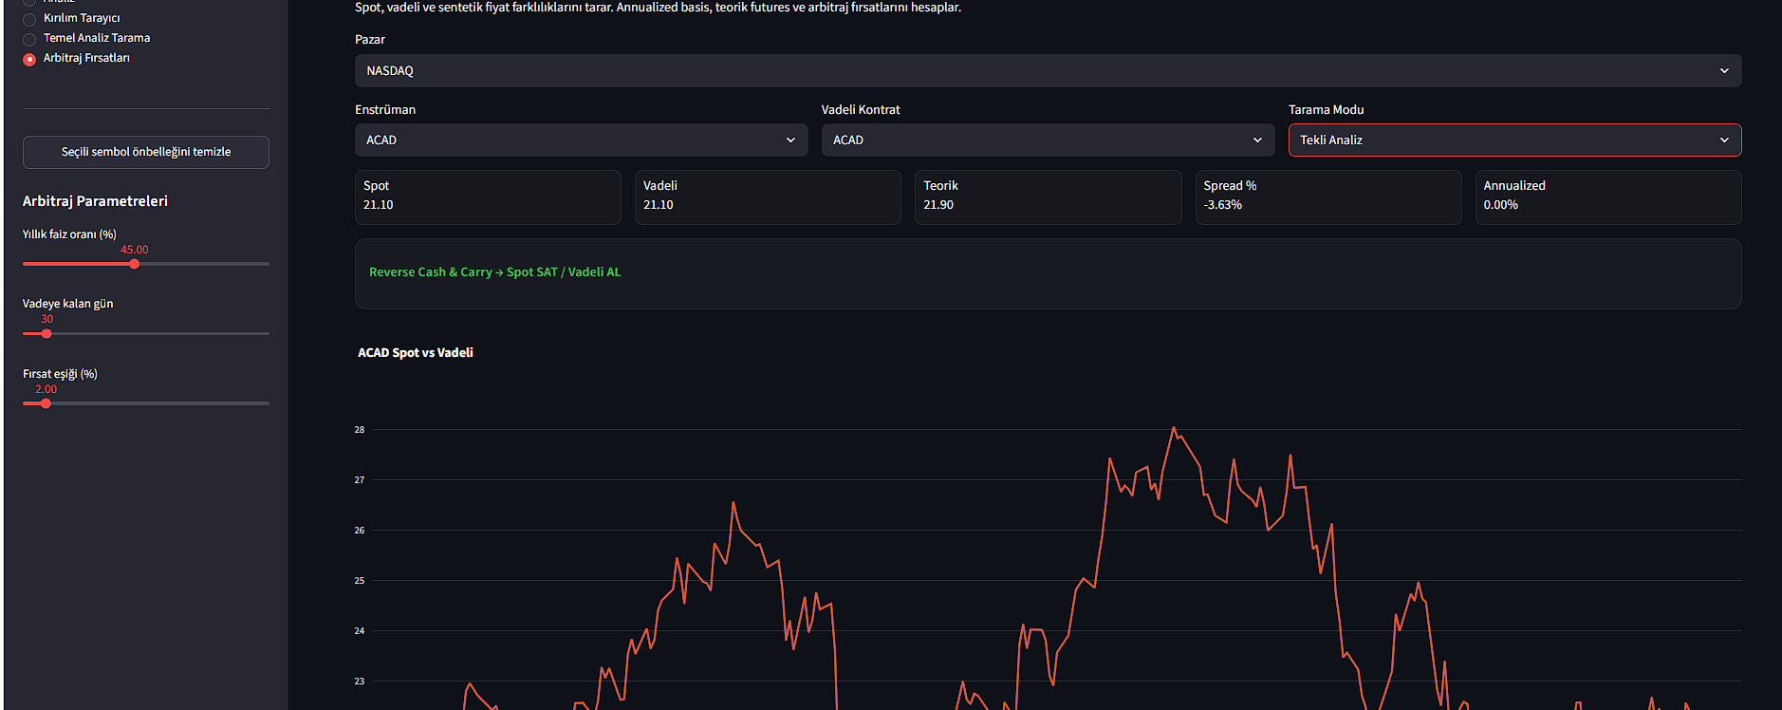Click the 2.00 threshold value label
The image size is (1782, 710).
[x=46, y=390]
